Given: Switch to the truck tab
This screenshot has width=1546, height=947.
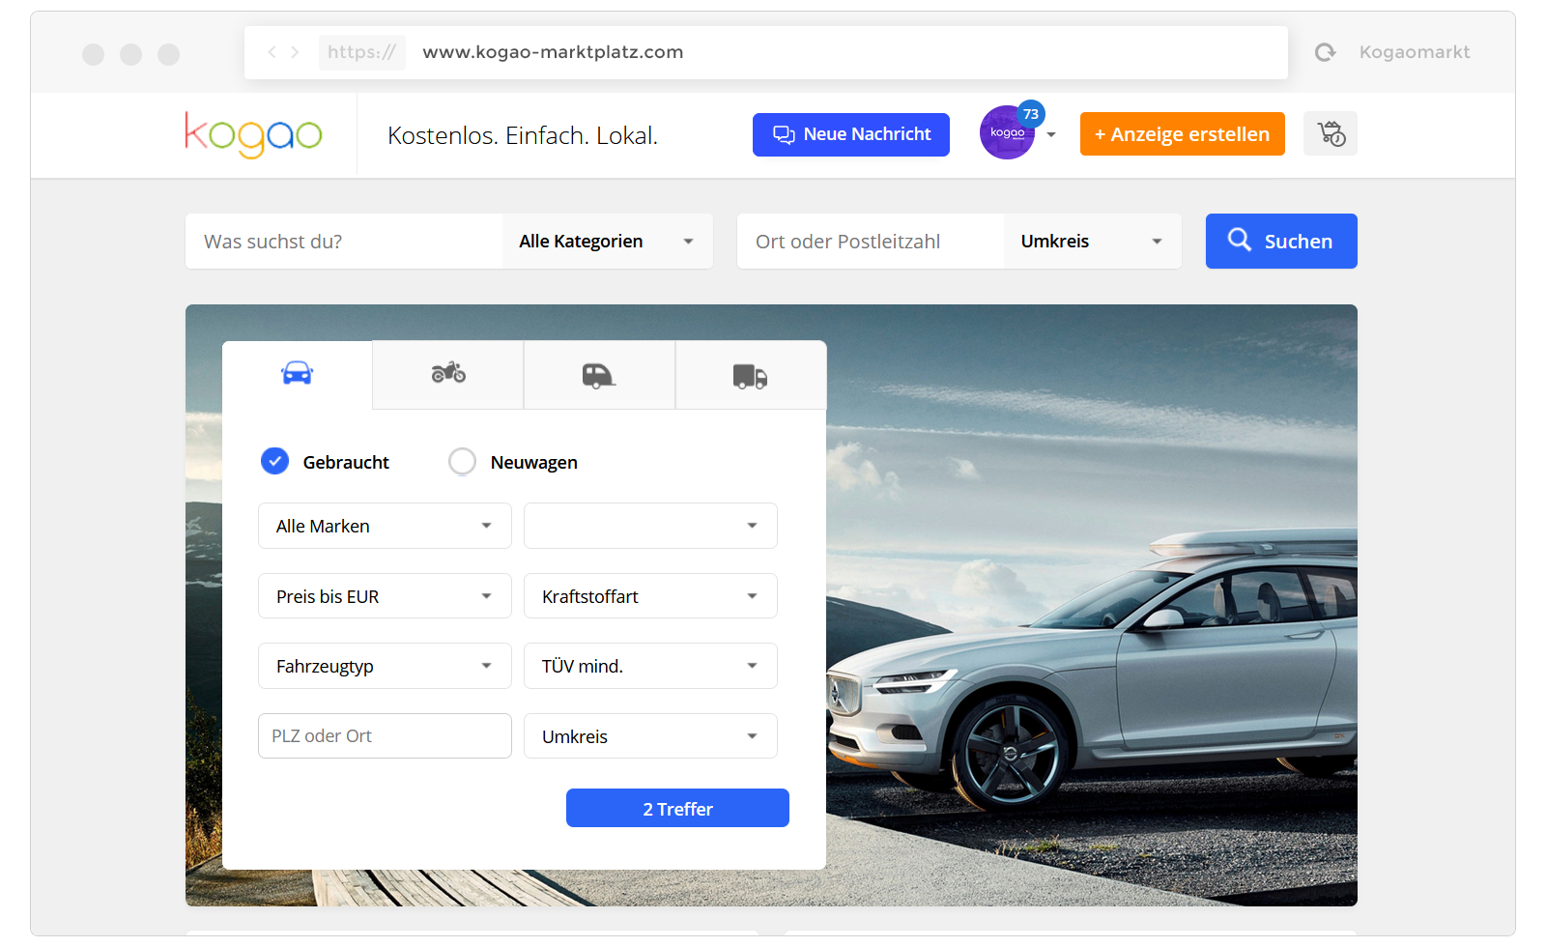Looking at the screenshot, I should click(751, 374).
